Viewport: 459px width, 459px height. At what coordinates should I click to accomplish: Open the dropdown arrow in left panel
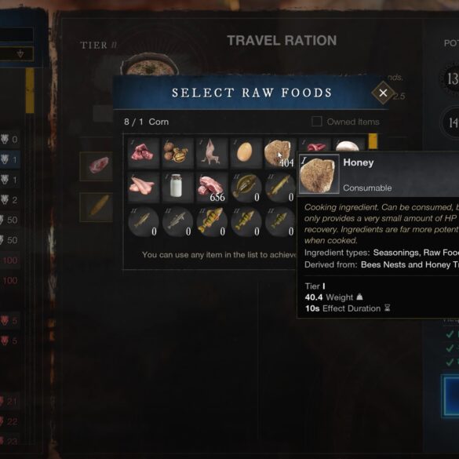click(x=20, y=54)
